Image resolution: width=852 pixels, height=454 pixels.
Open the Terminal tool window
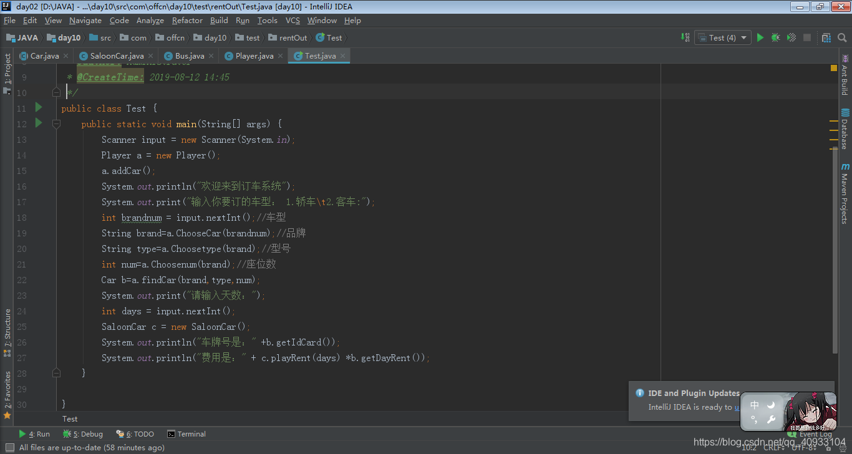point(186,434)
